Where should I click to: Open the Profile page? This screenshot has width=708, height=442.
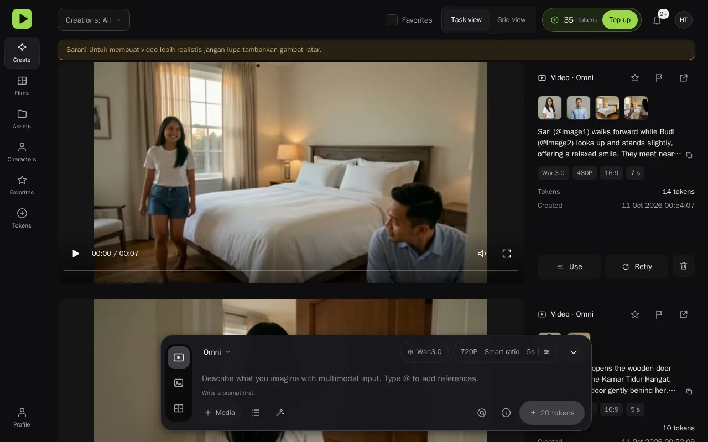tap(22, 418)
